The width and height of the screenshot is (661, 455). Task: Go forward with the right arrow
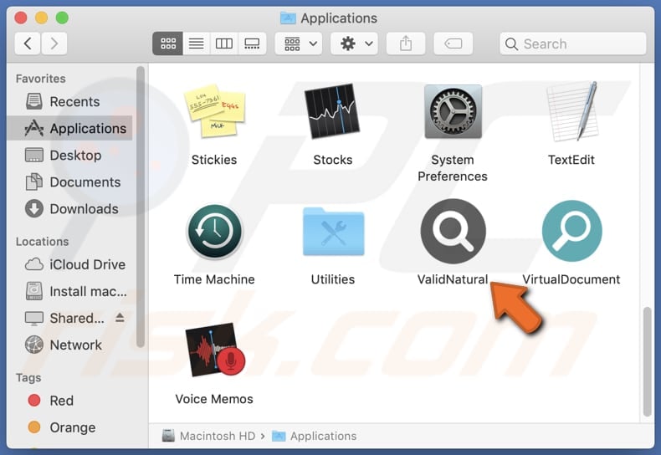(x=54, y=43)
